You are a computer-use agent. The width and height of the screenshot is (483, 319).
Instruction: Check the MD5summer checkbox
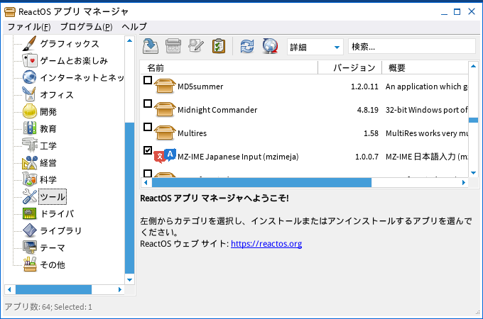point(148,80)
